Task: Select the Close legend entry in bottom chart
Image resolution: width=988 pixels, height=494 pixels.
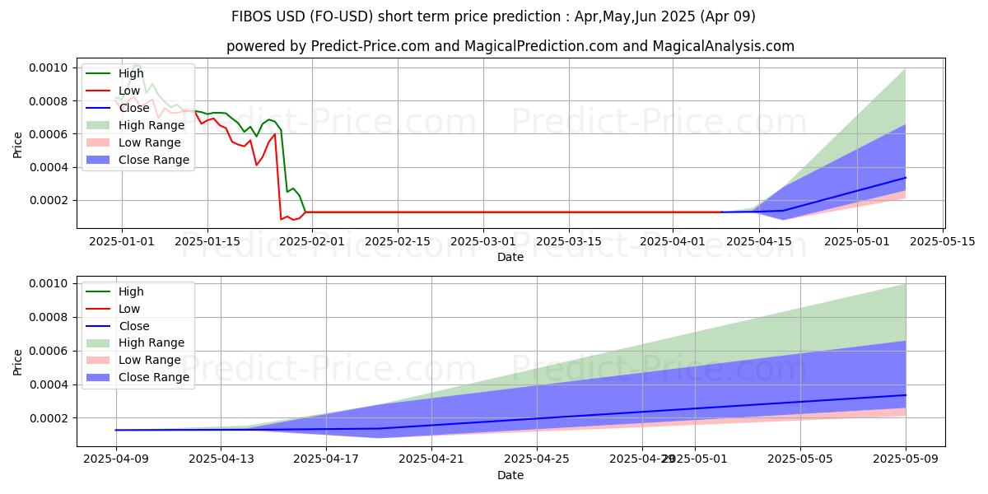Action: [x=134, y=326]
